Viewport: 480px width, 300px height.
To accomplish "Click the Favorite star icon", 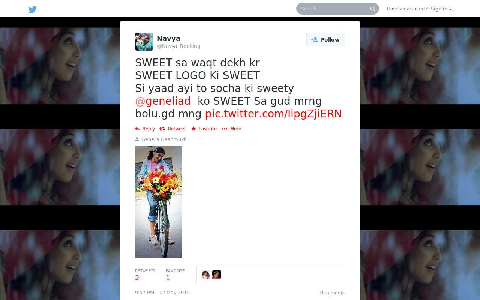I will pyautogui.click(x=193, y=129).
